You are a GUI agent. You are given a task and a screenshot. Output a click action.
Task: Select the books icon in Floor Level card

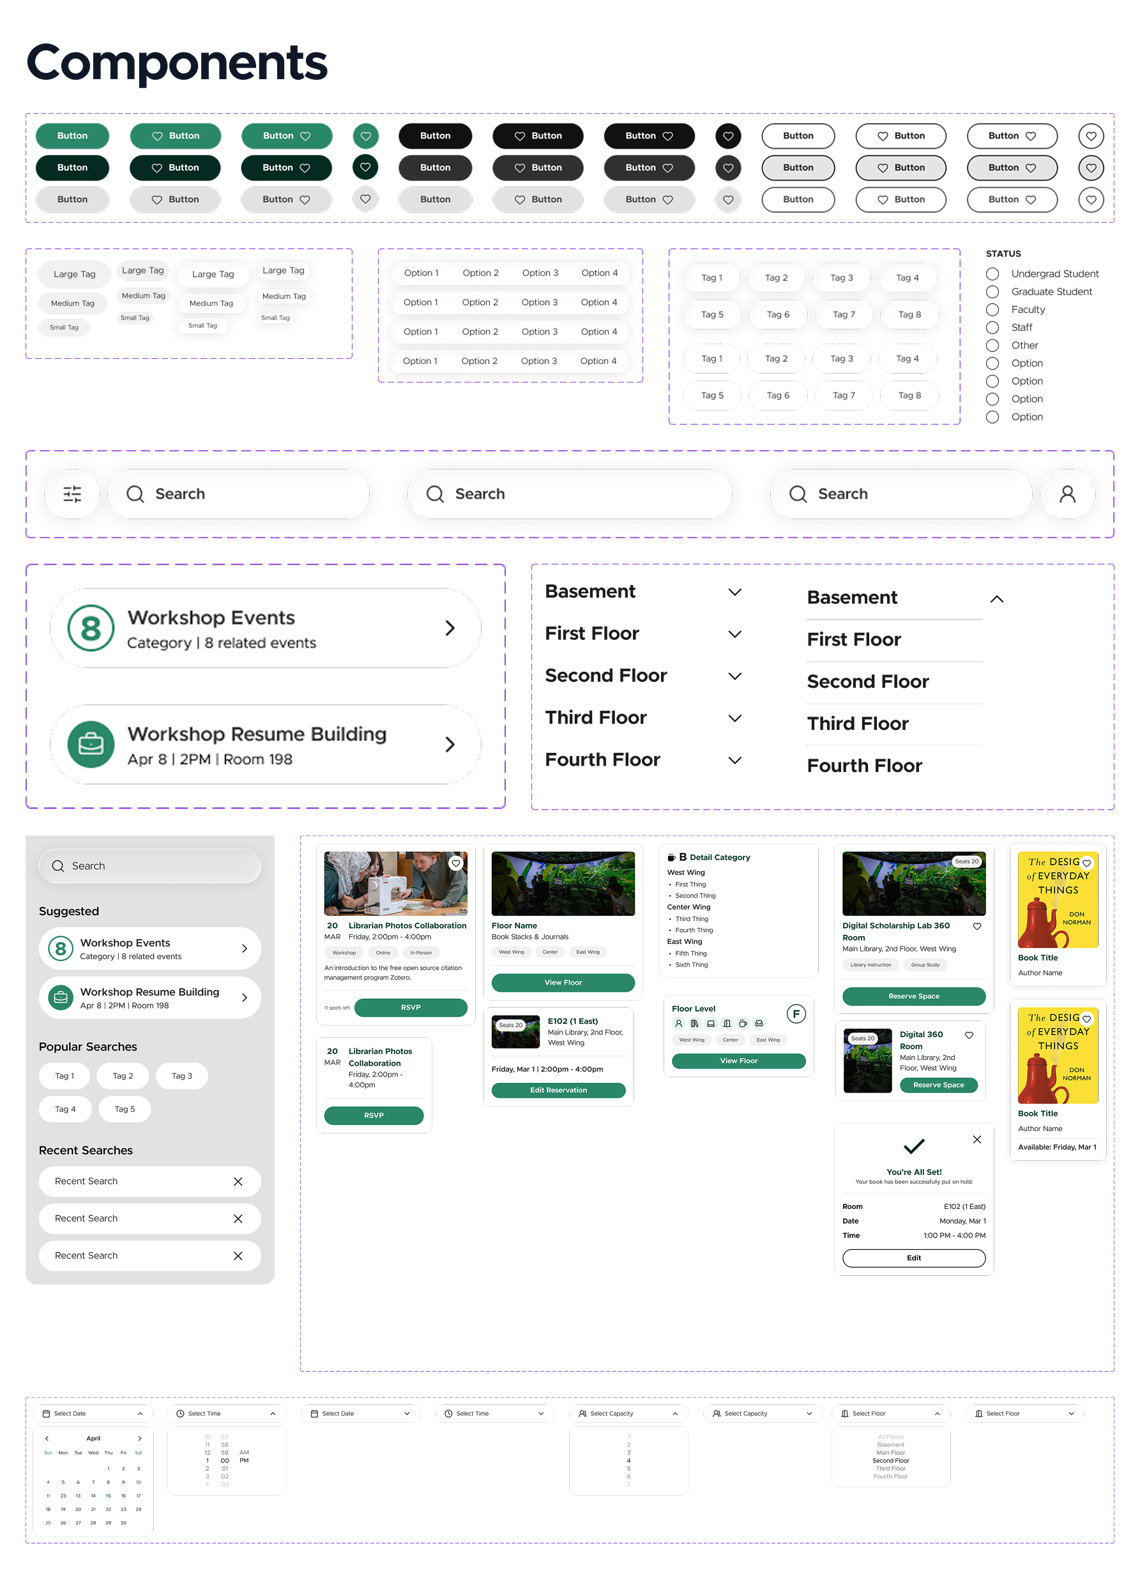694,1023
